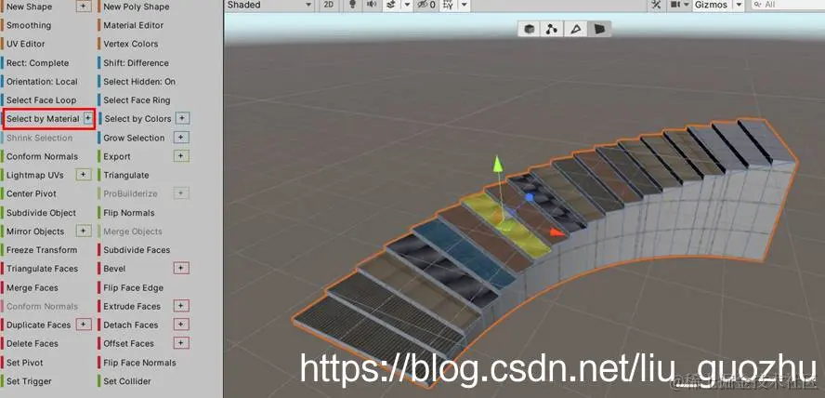Open New Shape options plus button
This screenshot has height=398, width=825.
(x=84, y=7)
